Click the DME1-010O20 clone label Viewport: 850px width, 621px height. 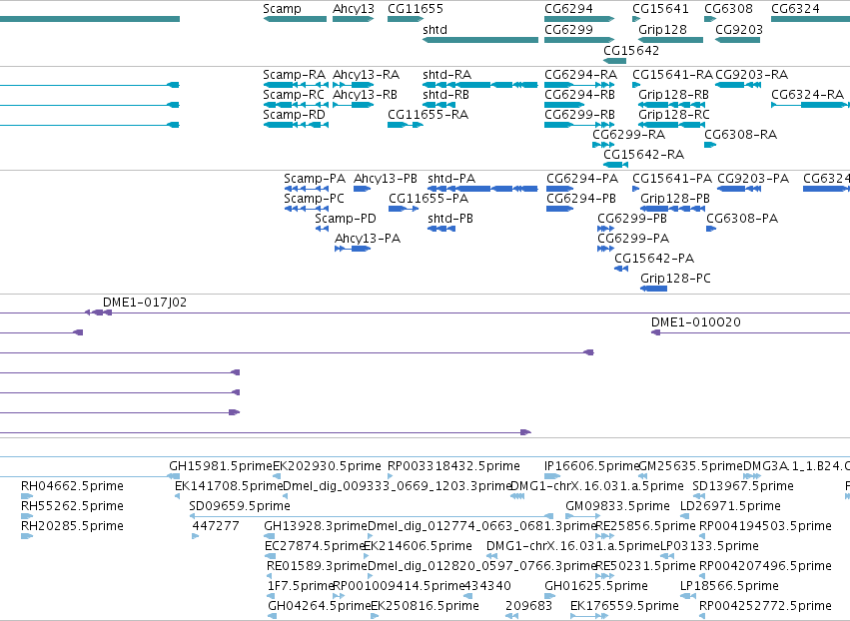click(x=696, y=322)
